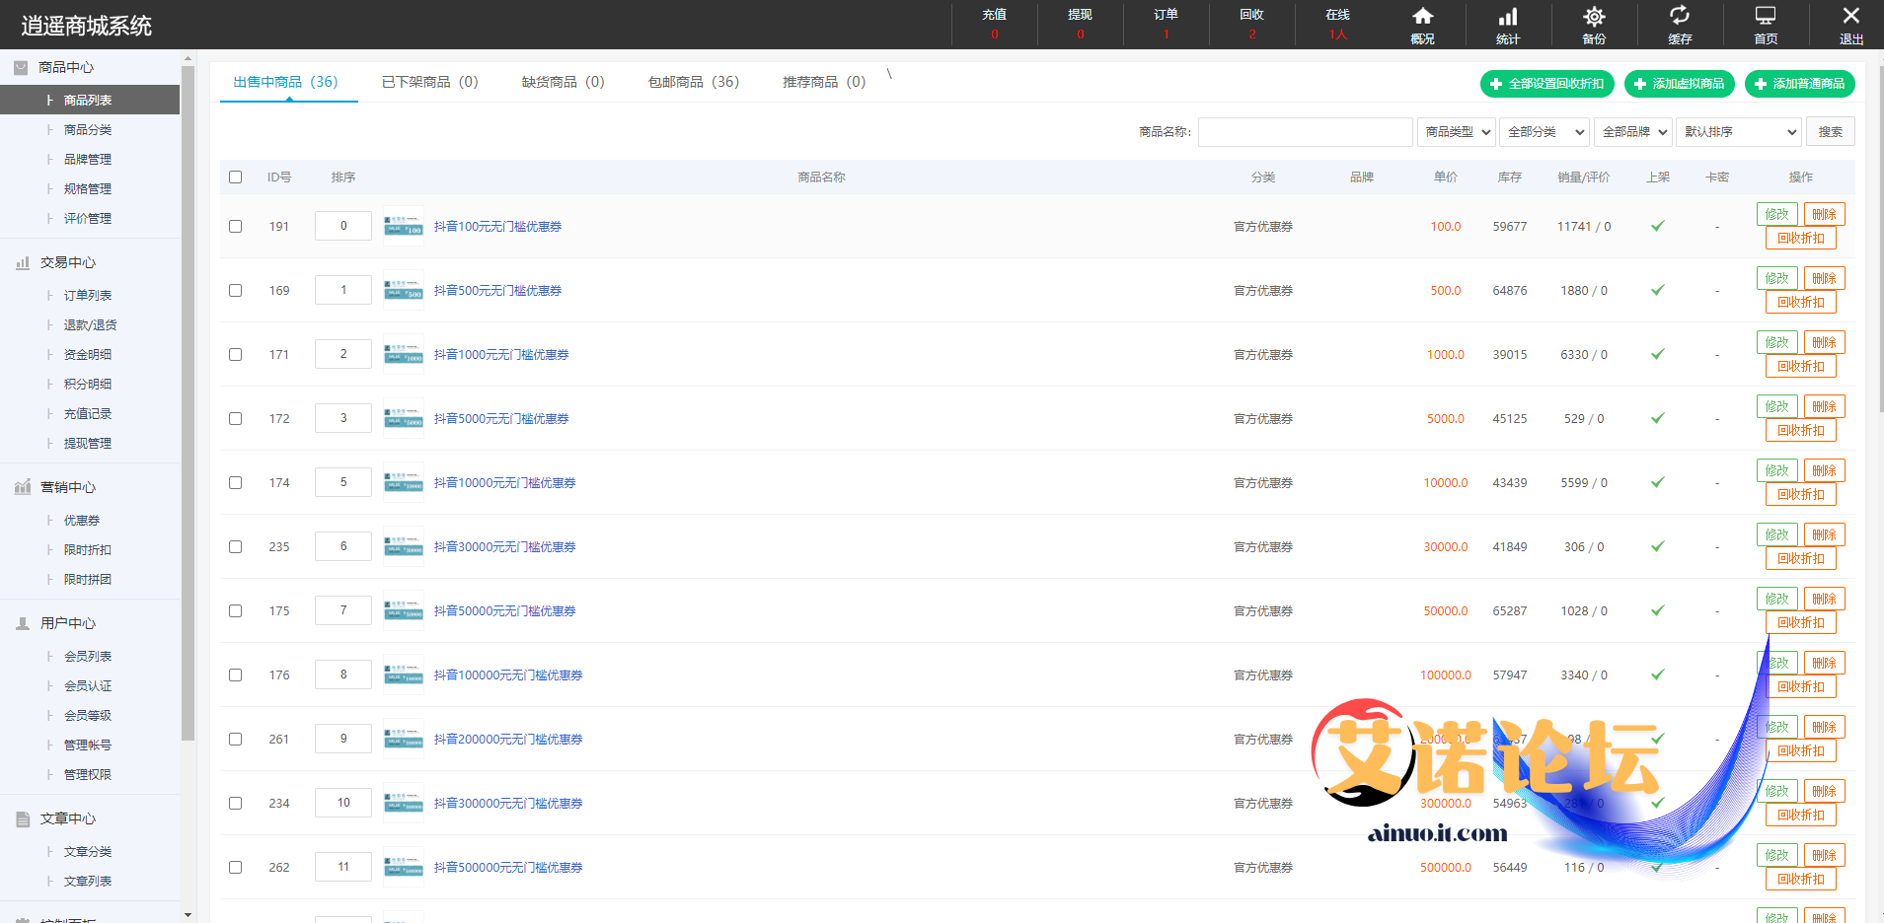Click the sidebar vertical scrollbar
1884x923 pixels.
188,404
